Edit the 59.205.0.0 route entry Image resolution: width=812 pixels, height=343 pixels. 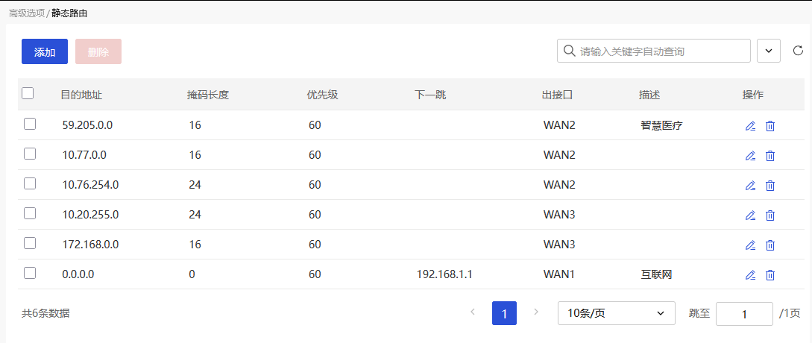coord(750,126)
